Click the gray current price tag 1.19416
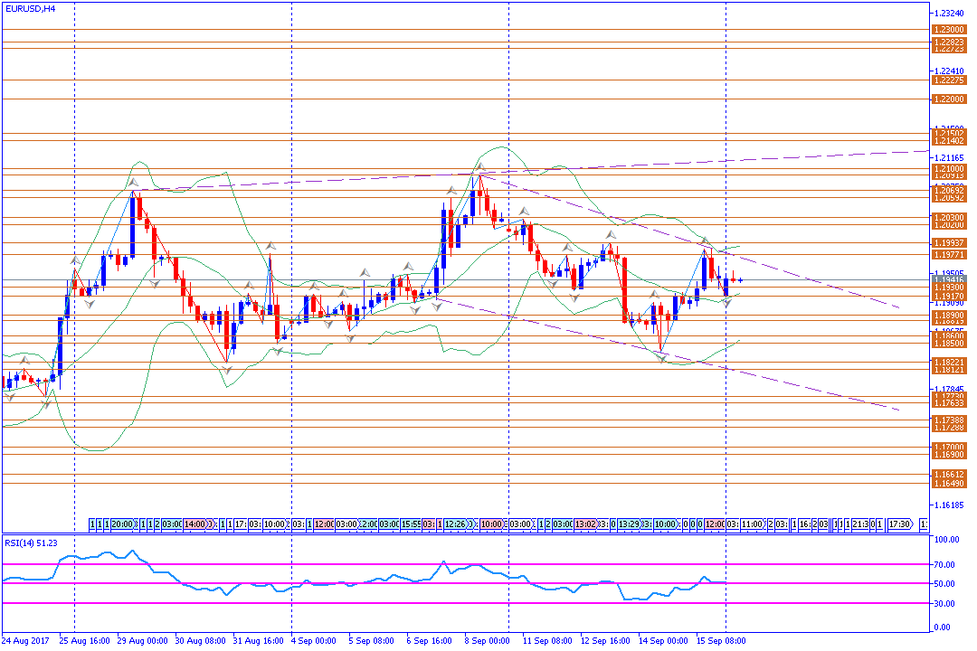 (x=949, y=279)
